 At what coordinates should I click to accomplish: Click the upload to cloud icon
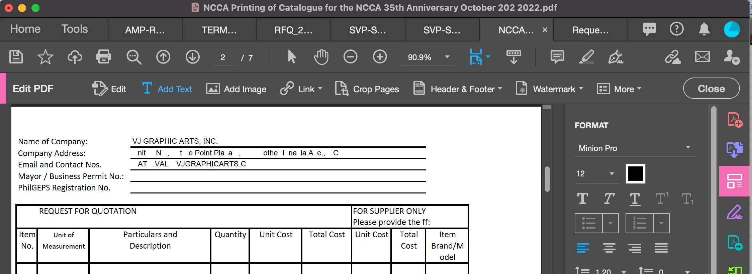(75, 57)
